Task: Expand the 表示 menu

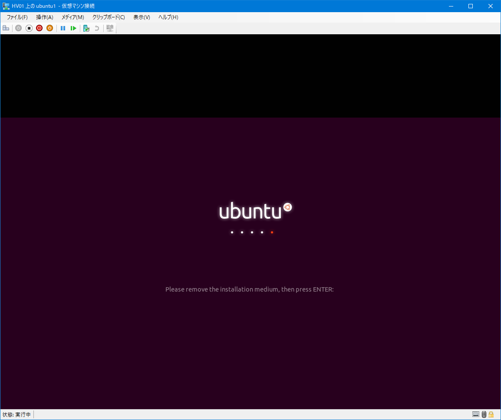Action: coord(141,17)
